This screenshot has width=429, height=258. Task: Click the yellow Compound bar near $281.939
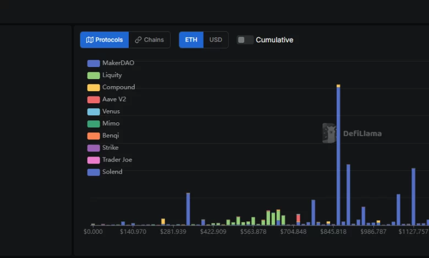(163, 221)
